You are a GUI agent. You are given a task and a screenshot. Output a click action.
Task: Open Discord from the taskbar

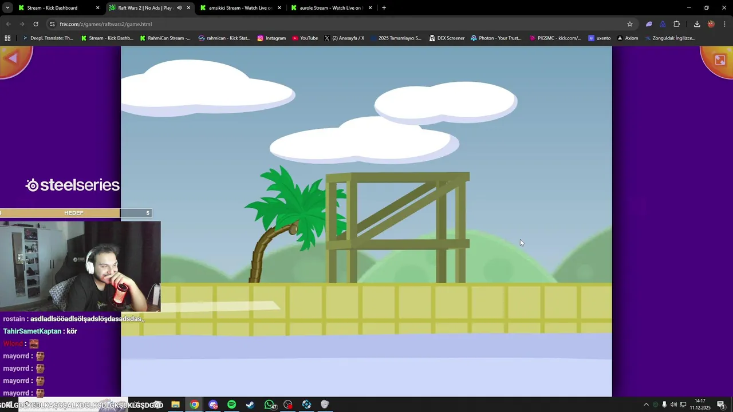click(213, 405)
